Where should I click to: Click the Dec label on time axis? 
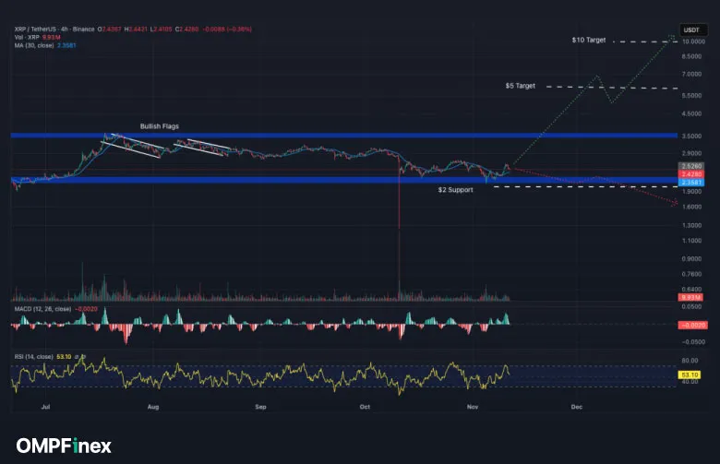coord(576,406)
